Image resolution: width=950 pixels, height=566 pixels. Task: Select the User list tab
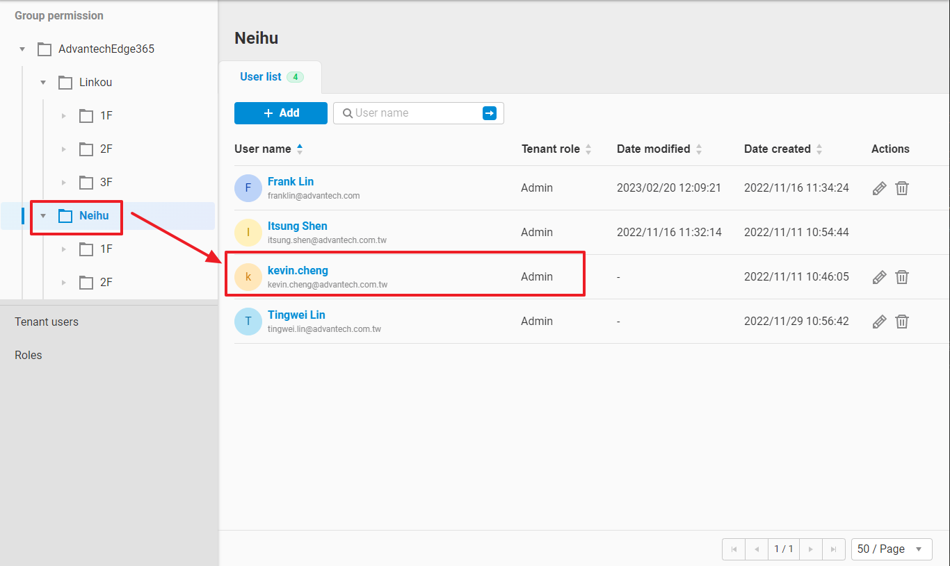point(261,77)
